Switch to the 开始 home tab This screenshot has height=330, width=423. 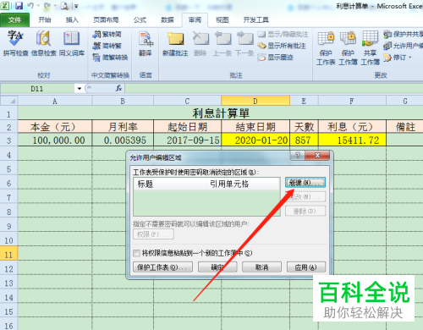click(45, 20)
